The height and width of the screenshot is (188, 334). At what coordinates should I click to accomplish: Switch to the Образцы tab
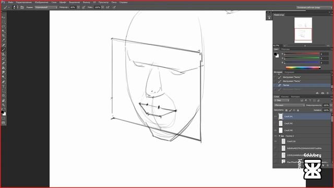coord(285,49)
